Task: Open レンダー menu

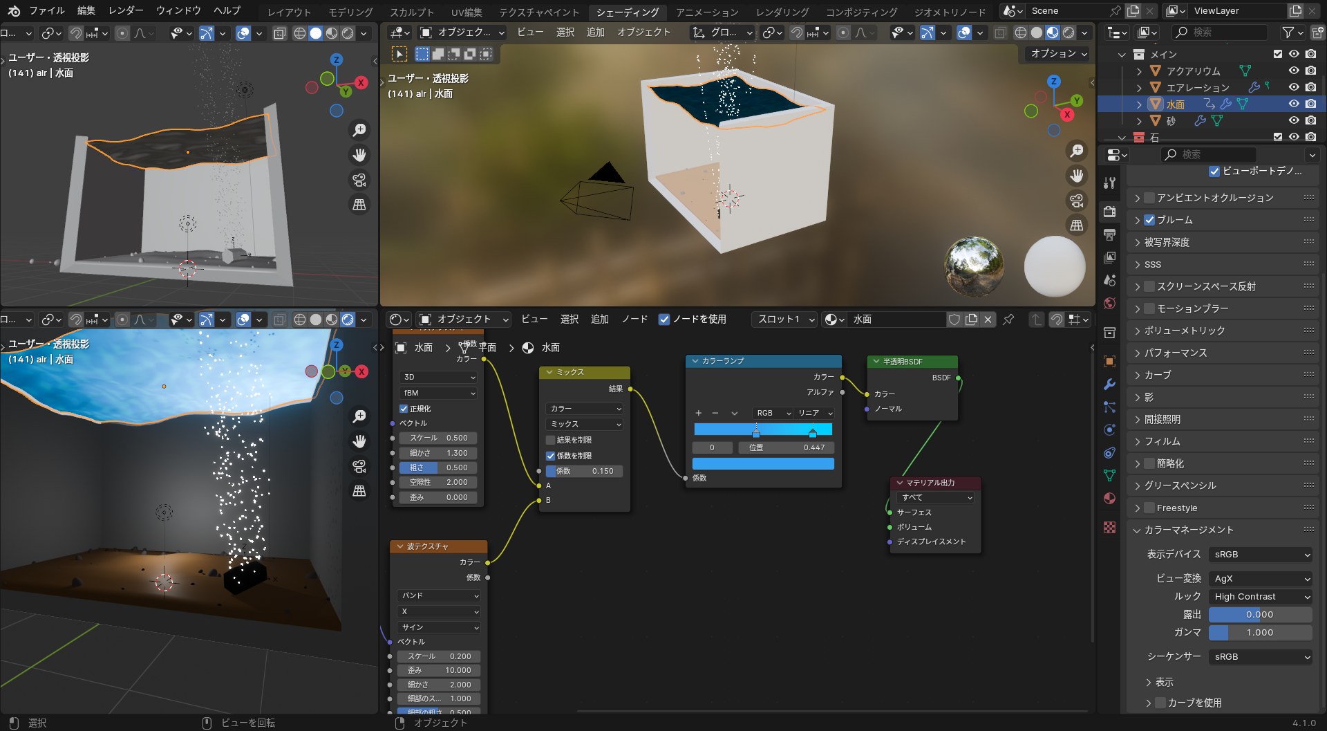Action: pos(126,10)
